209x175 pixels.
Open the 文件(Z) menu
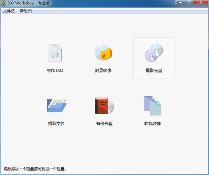pos(9,11)
